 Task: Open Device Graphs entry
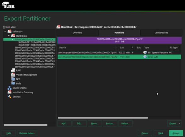(x=20, y=88)
